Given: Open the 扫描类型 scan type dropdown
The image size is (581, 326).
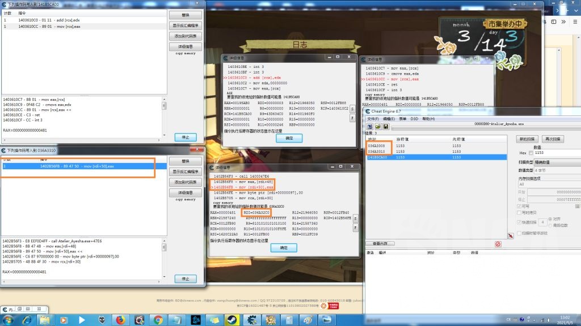Looking at the screenshot, I should click(x=553, y=162).
